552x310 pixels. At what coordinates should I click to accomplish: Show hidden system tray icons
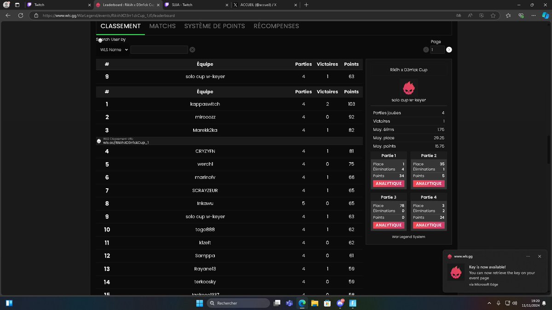click(489, 303)
